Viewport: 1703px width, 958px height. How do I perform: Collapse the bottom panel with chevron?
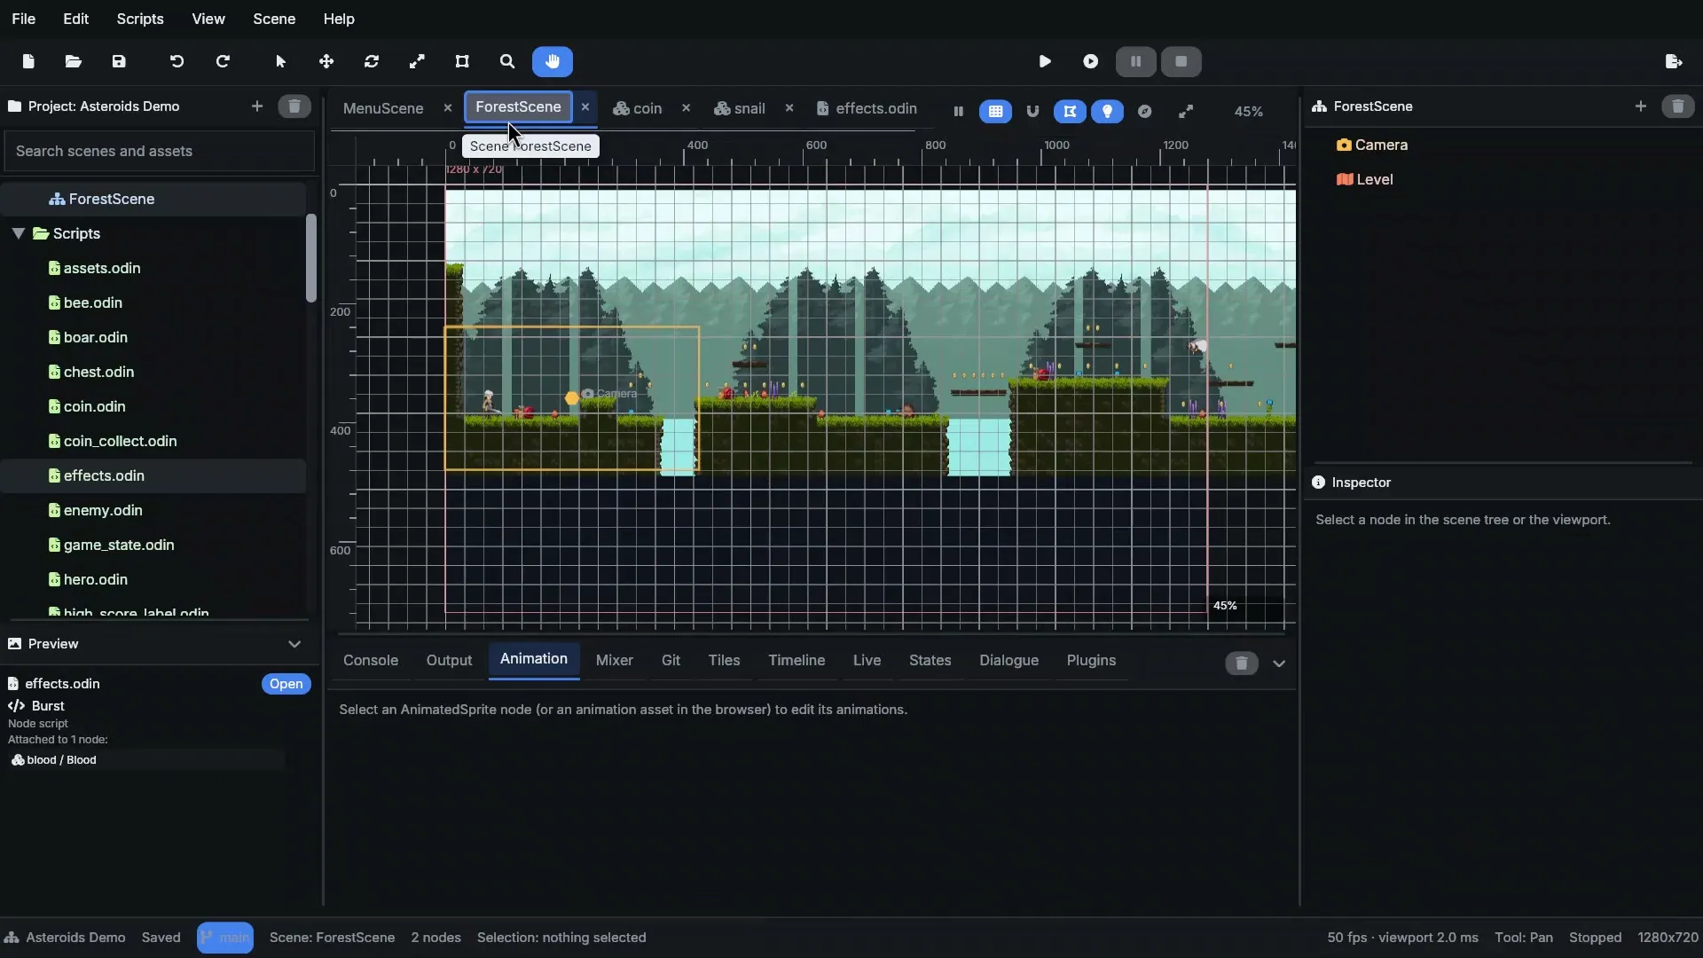[1279, 664]
